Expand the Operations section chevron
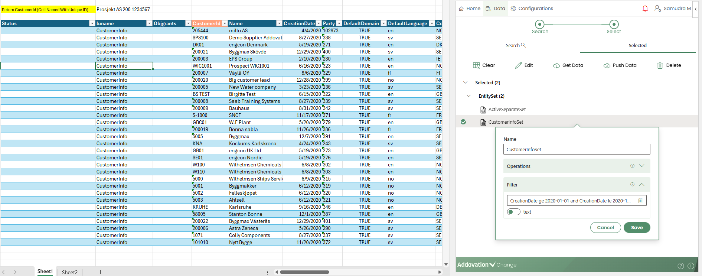 [641, 166]
